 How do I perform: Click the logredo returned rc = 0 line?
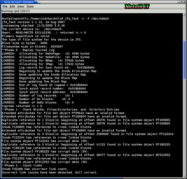[x=22, y=106]
